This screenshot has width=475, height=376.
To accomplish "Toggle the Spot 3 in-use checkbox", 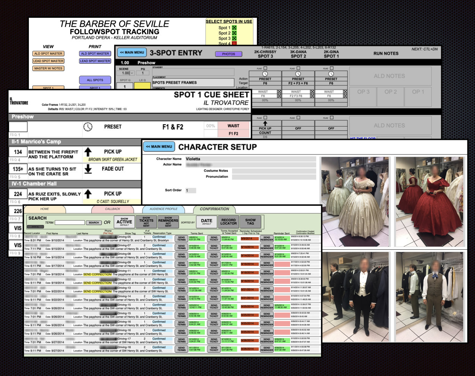I will coord(234,38).
